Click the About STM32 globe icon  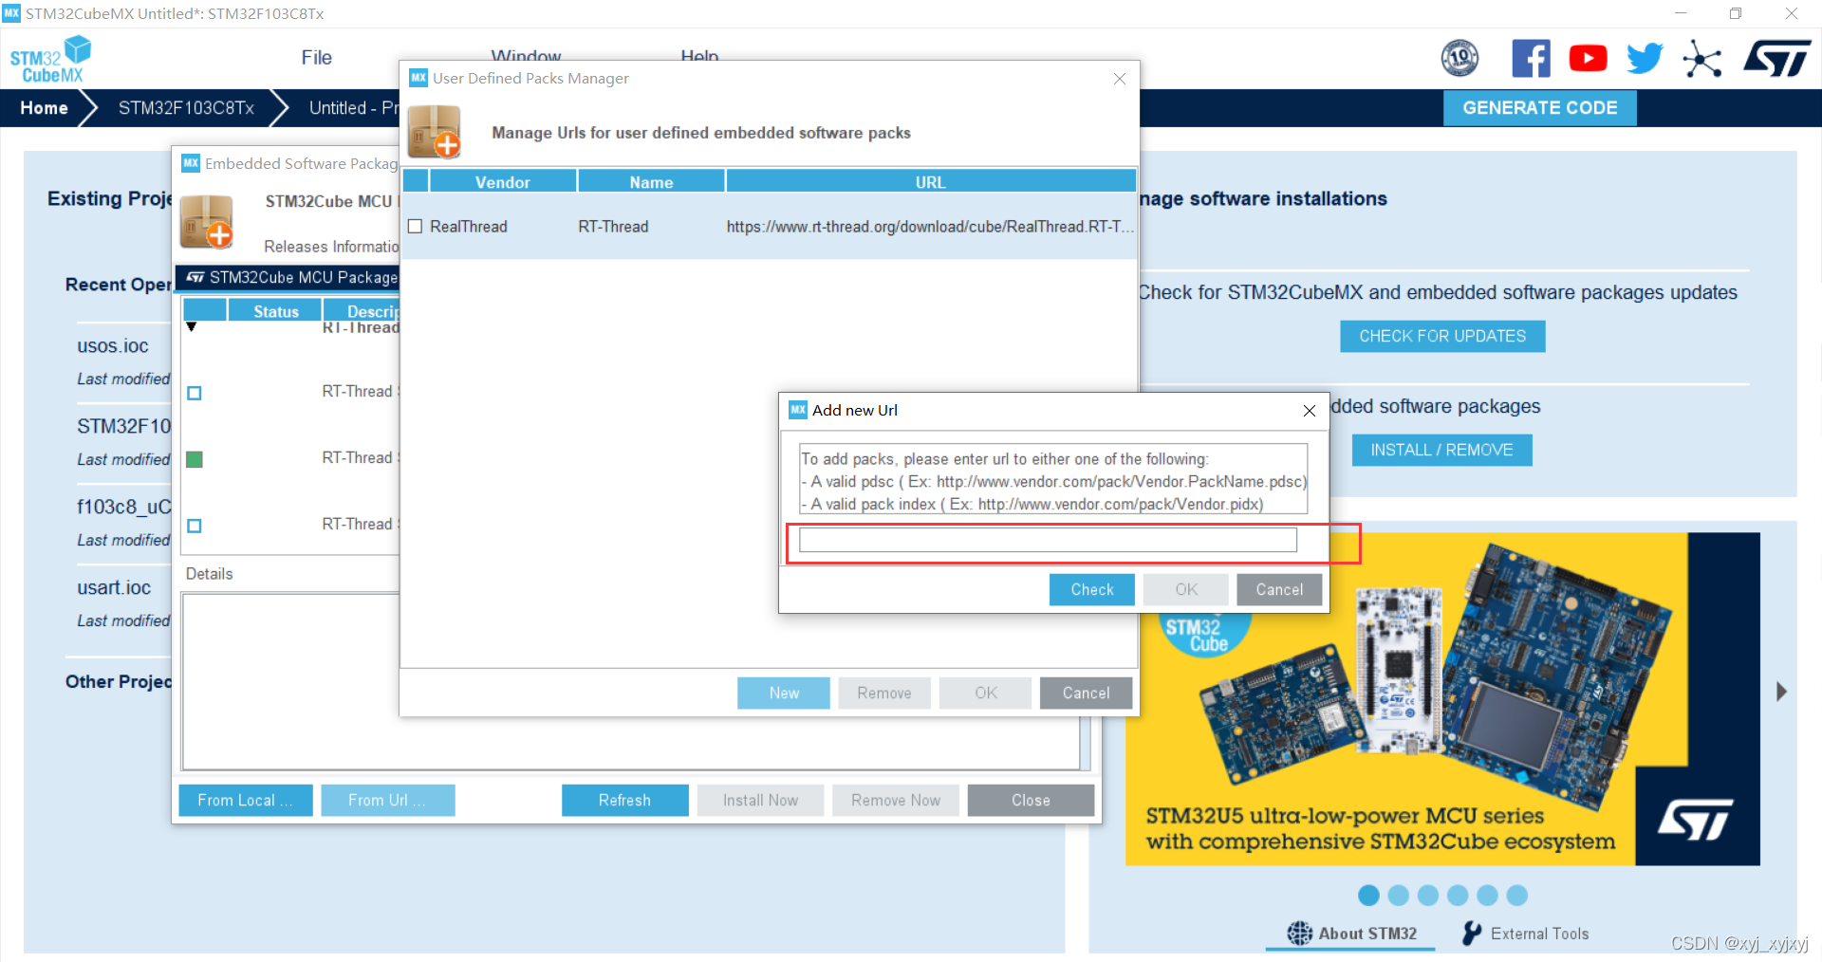pos(1299,934)
